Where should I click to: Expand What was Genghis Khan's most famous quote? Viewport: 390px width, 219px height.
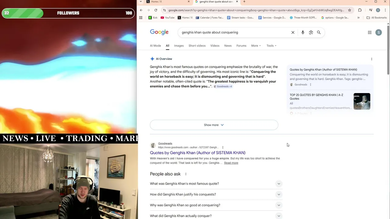tap(216, 184)
